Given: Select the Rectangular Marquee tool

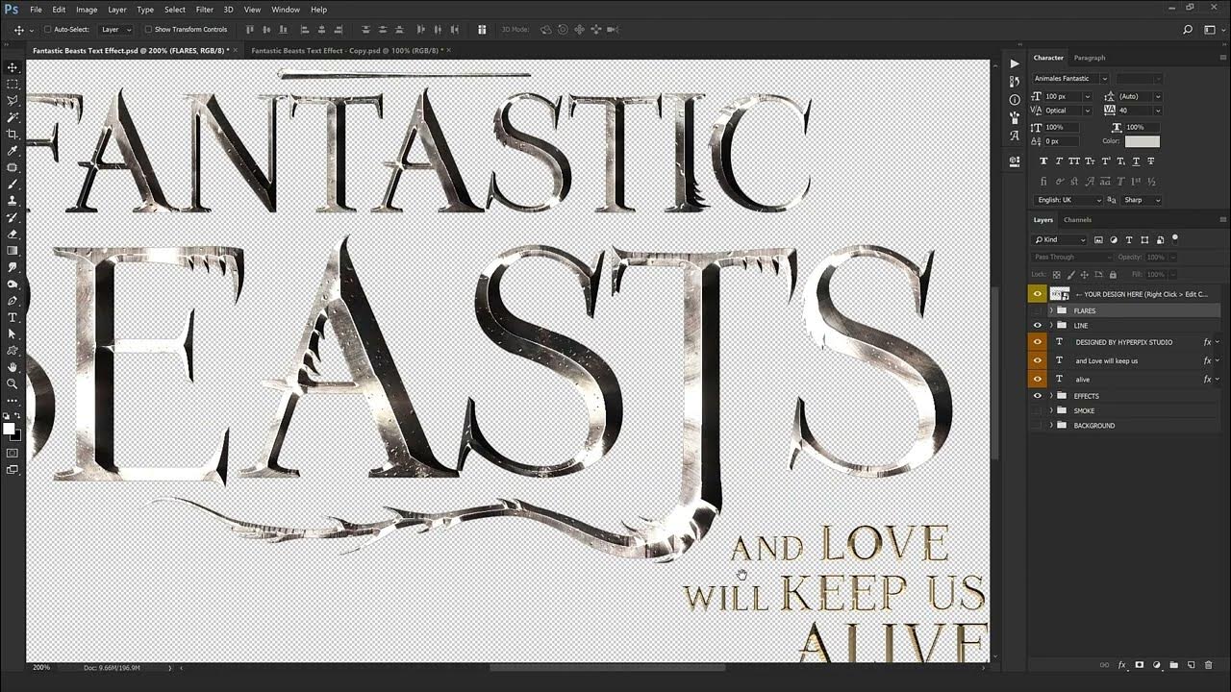Looking at the screenshot, I should point(13,84).
